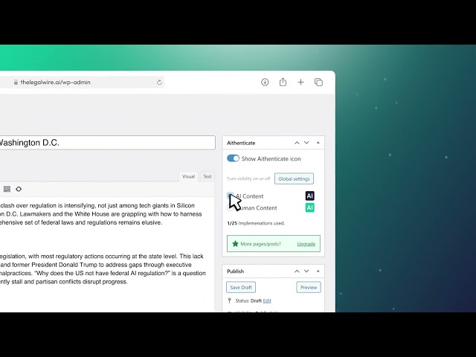The width and height of the screenshot is (476, 357).
Task: Open the browser downloads icon
Action: pos(265,82)
